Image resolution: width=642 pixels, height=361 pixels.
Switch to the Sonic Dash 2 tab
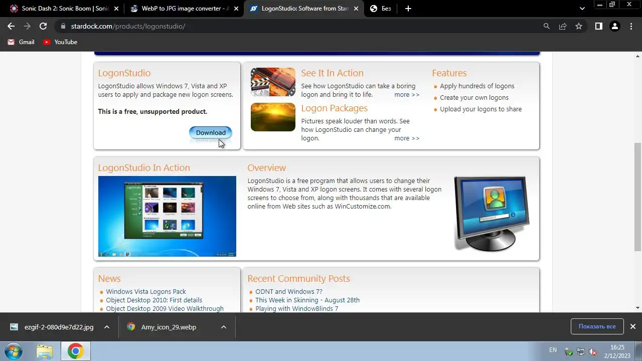[64, 9]
